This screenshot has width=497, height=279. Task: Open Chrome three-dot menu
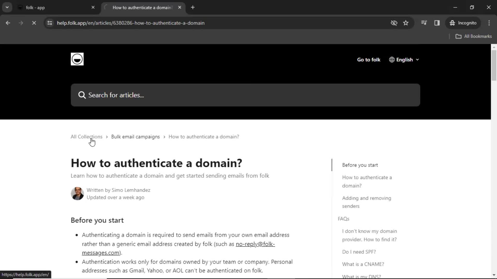pyautogui.click(x=489, y=23)
